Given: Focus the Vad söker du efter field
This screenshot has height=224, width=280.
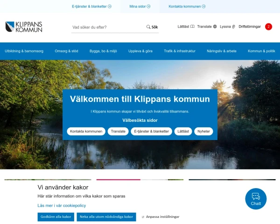Looking at the screenshot, I should pyautogui.click(x=108, y=27).
